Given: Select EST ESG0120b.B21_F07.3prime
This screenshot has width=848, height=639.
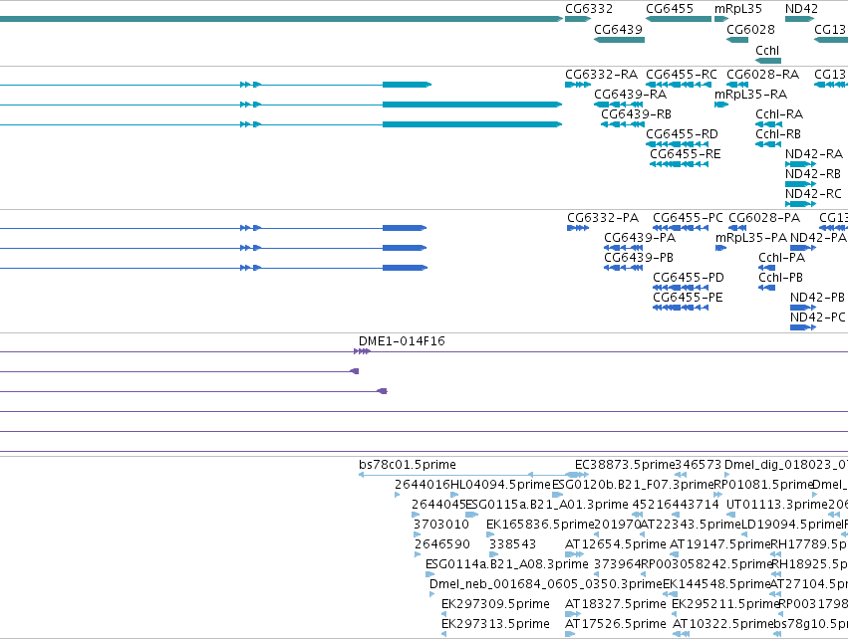Looking at the screenshot, I should click(633, 485).
